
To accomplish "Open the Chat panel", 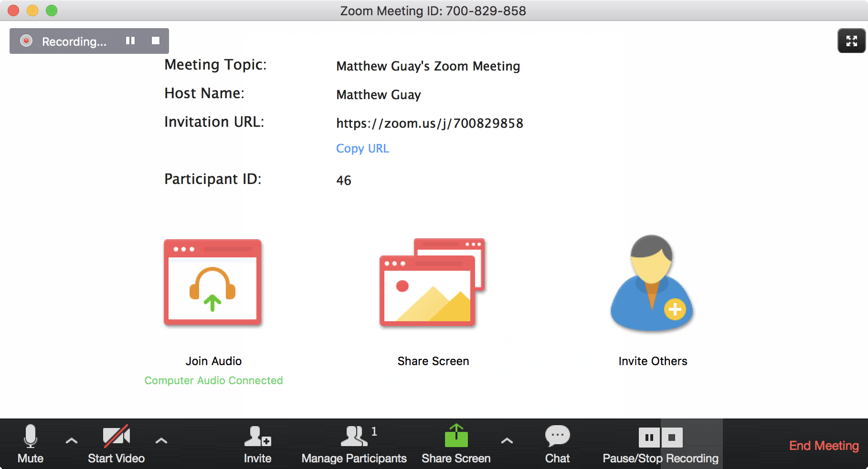I will 557,444.
